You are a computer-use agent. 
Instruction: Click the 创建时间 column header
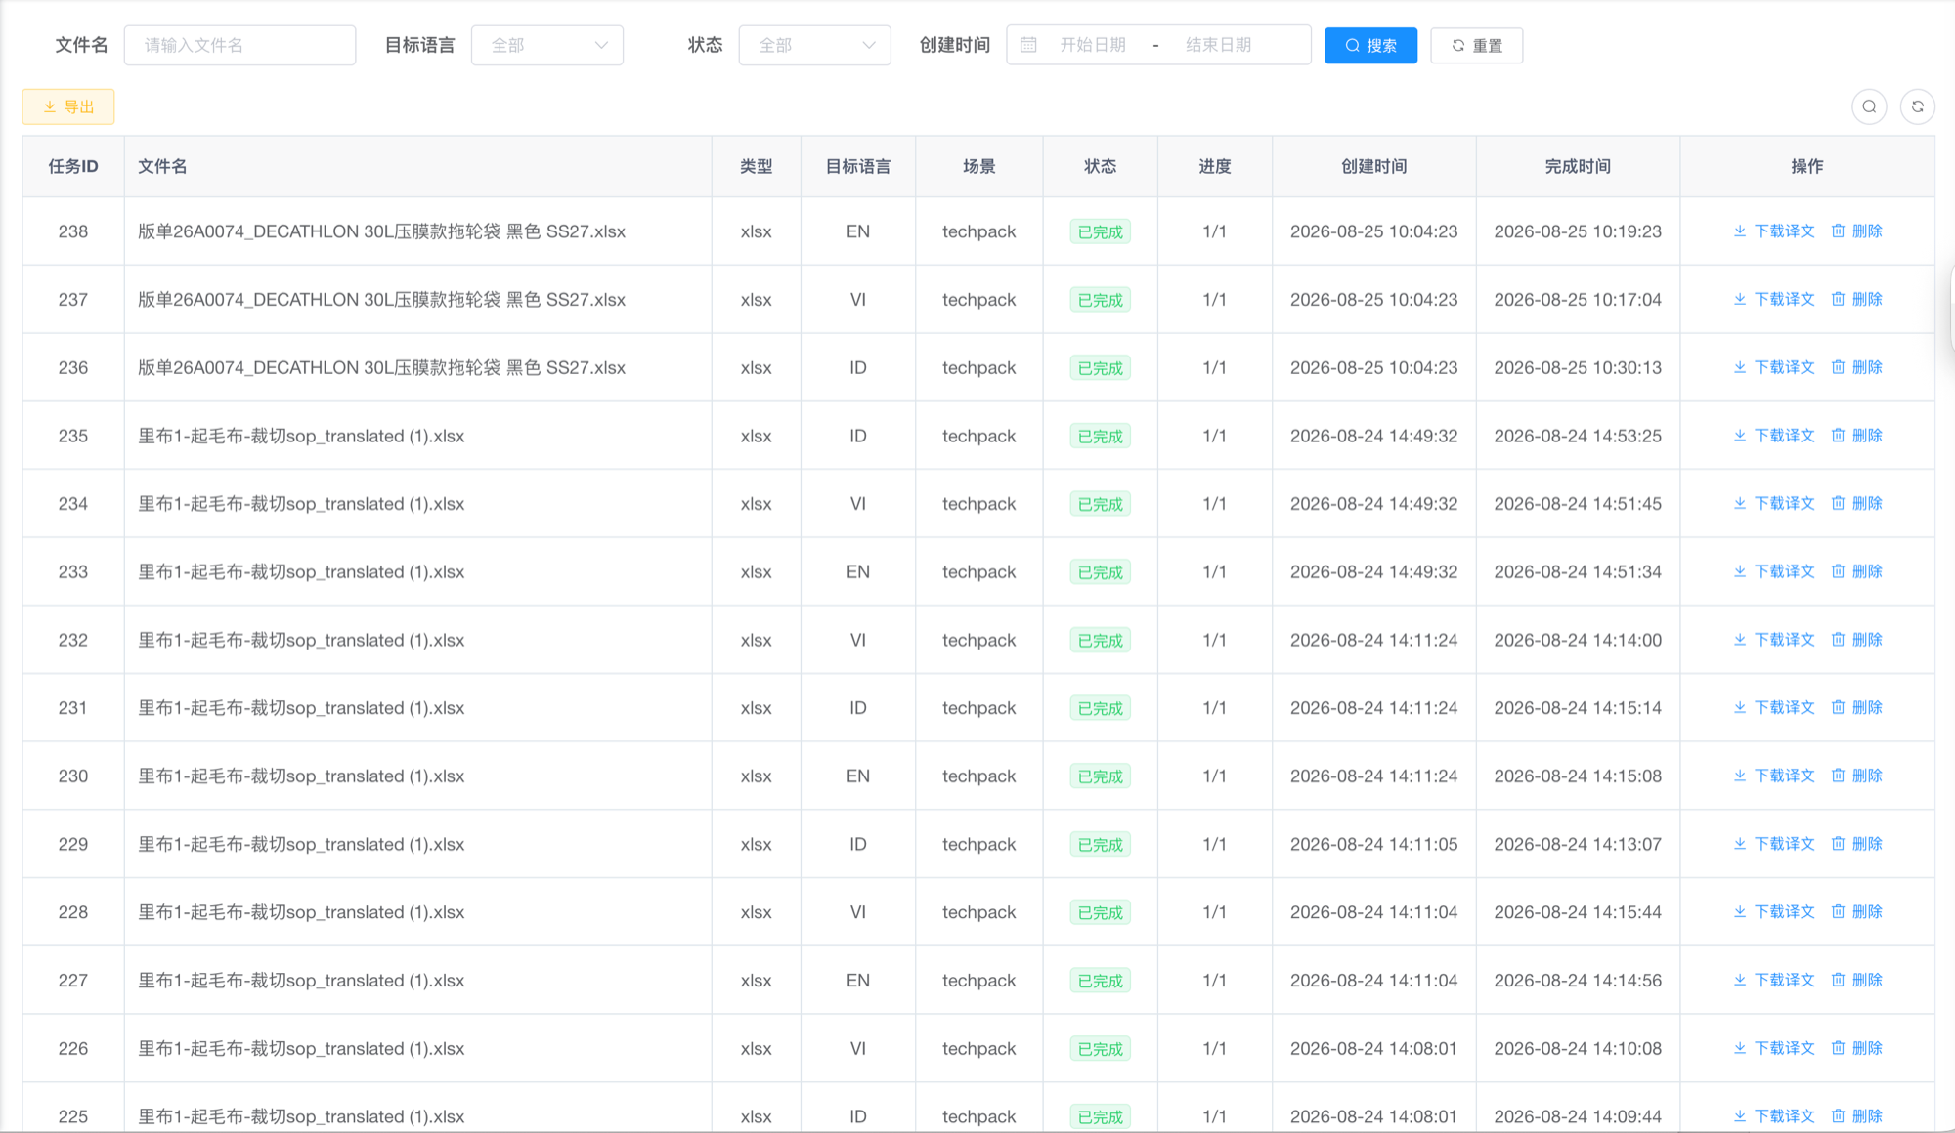click(1373, 166)
